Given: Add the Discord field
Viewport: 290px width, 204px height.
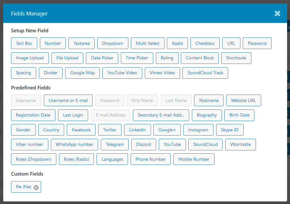Looking at the screenshot, I should click(144, 145).
